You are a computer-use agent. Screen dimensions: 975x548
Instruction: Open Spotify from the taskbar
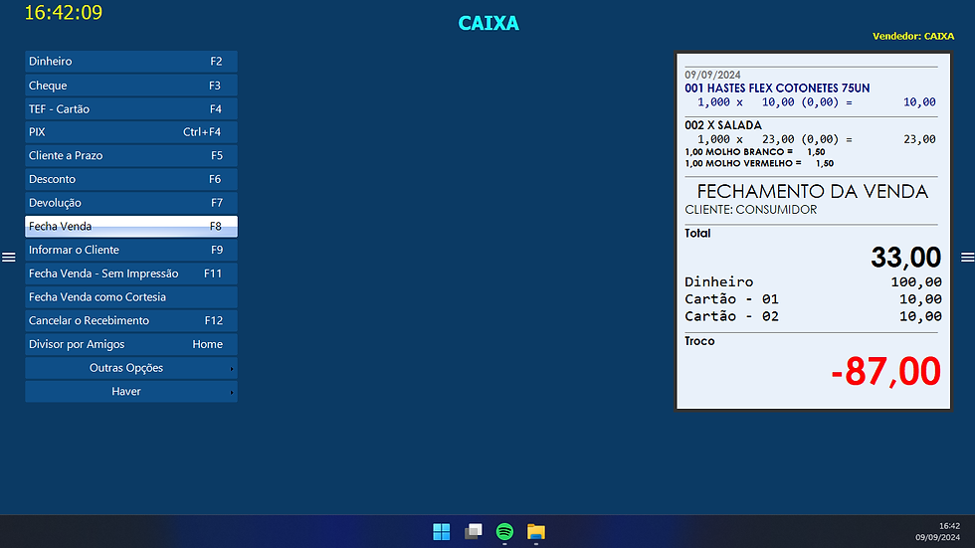click(505, 532)
